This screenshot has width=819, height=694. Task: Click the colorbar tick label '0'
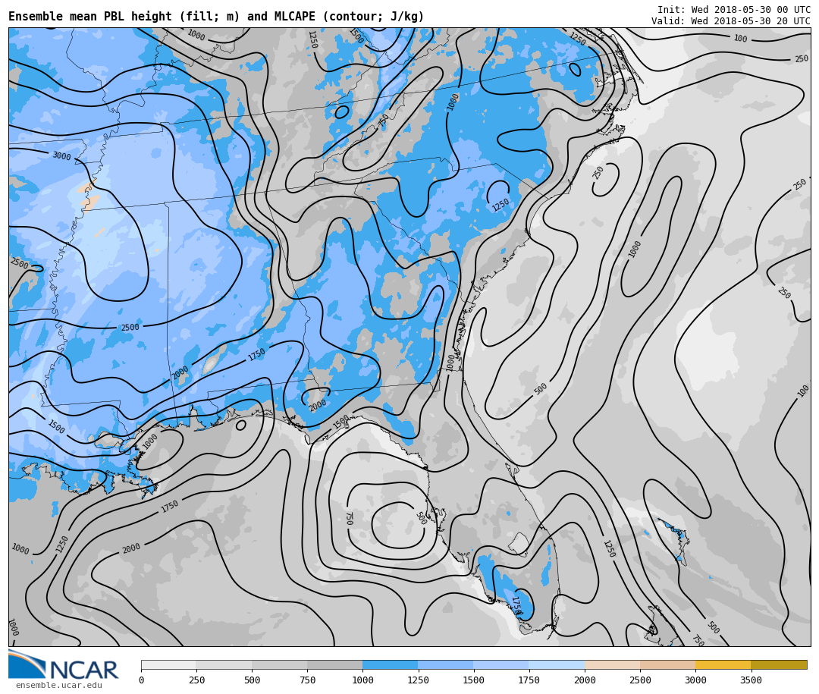point(142,680)
